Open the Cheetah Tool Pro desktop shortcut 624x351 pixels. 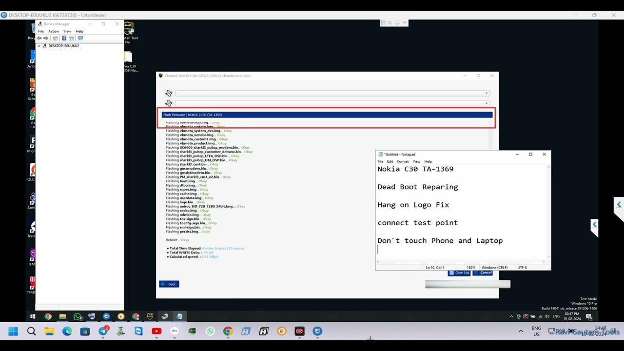tap(129, 33)
